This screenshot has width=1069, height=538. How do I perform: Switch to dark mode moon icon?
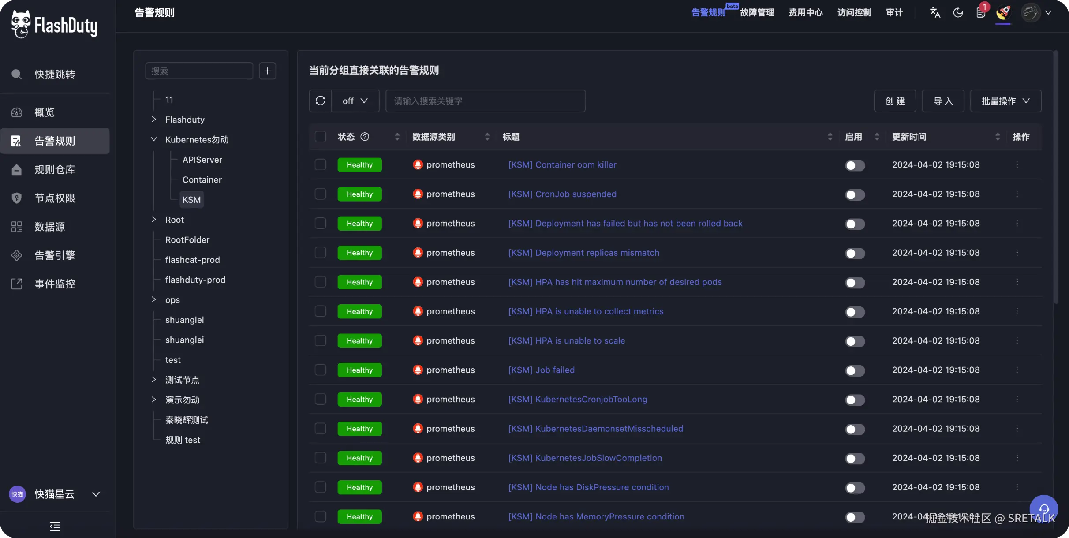[958, 12]
